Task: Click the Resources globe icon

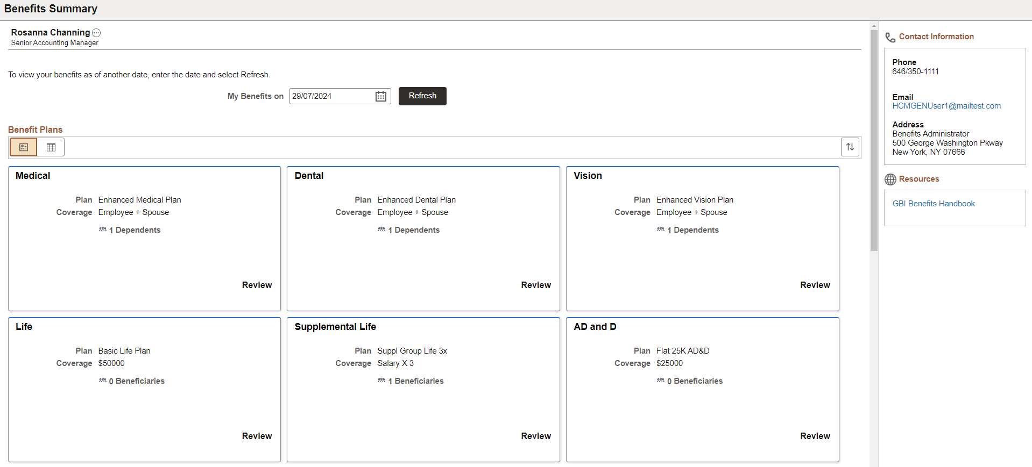Action: [890, 179]
